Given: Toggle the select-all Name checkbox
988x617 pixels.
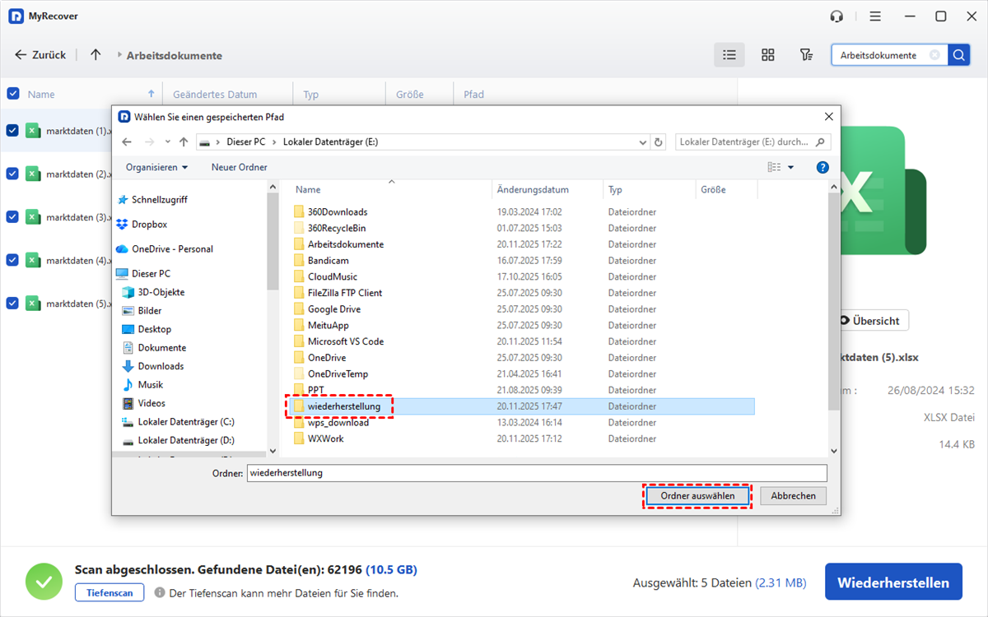Looking at the screenshot, I should [x=13, y=94].
